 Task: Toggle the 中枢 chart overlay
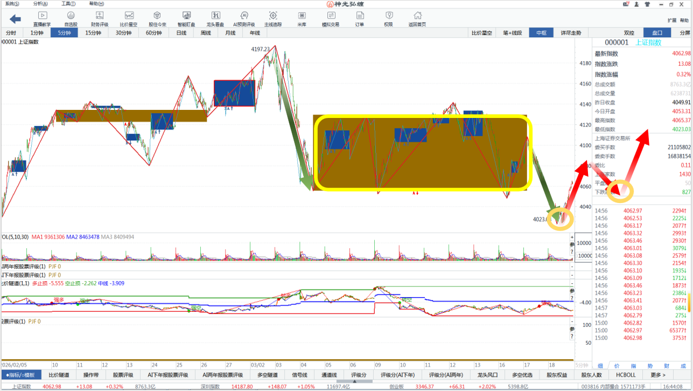point(541,33)
